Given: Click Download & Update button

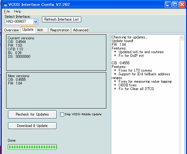Looking at the screenshot, I should coord(32,126).
